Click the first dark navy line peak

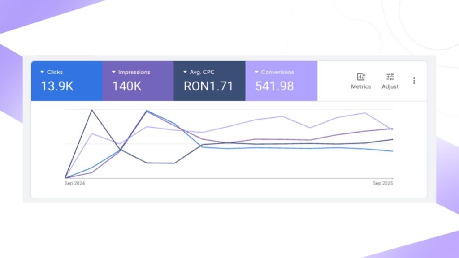pos(92,110)
